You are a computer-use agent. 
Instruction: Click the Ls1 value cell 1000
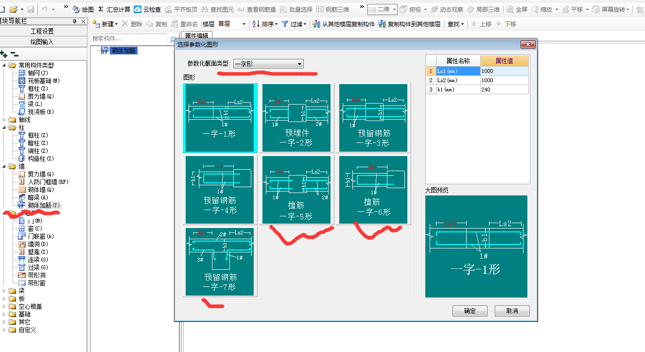point(504,71)
